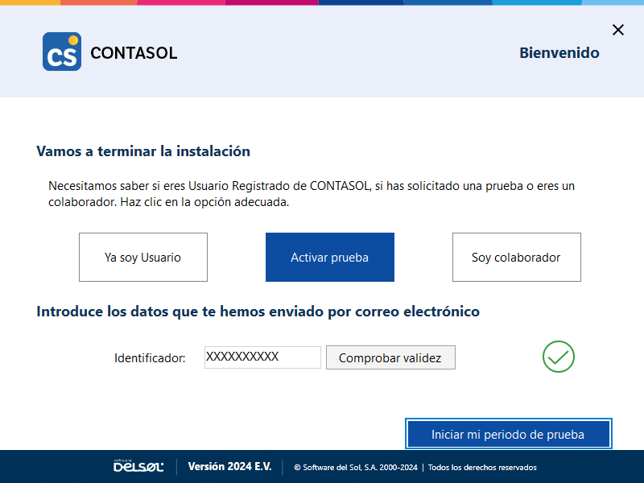
Task: Click the 'Necesitamos saber si eres Usuario' paragraph
Action: tap(312, 194)
